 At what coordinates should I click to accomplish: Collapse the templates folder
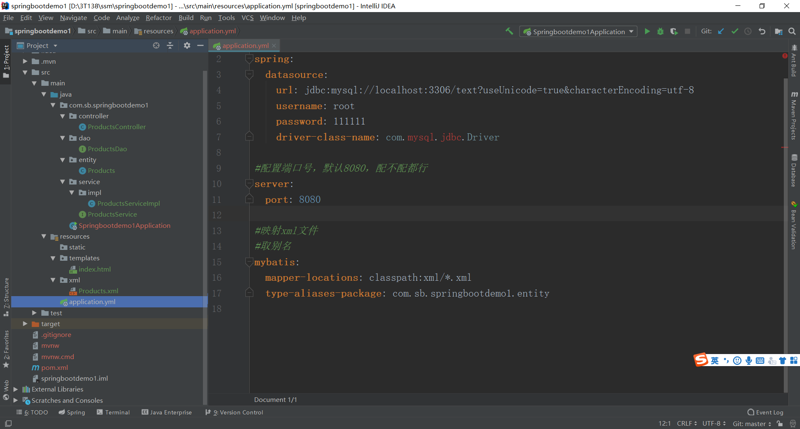click(53, 258)
